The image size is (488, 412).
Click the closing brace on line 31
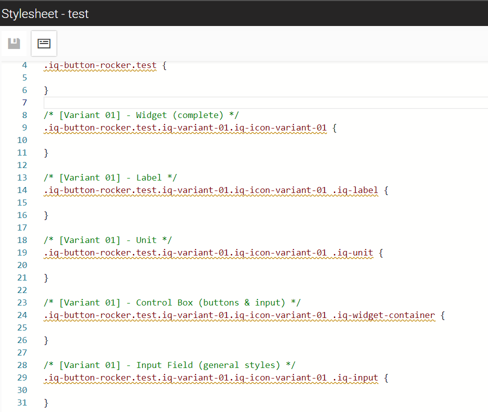46,402
